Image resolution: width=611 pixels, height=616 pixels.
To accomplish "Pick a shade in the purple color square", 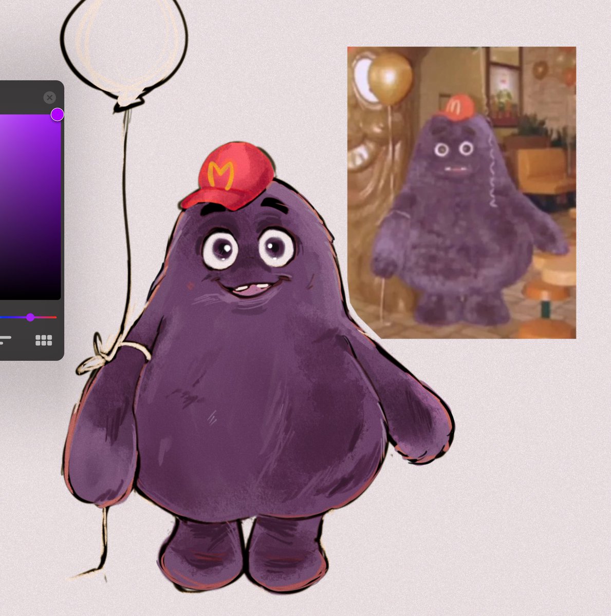I will point(30,207).
